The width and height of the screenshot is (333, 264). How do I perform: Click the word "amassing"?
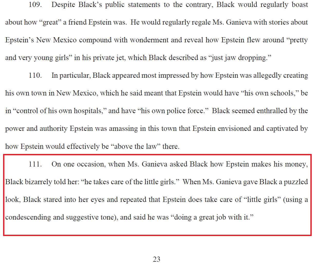(x=123, y=129)
